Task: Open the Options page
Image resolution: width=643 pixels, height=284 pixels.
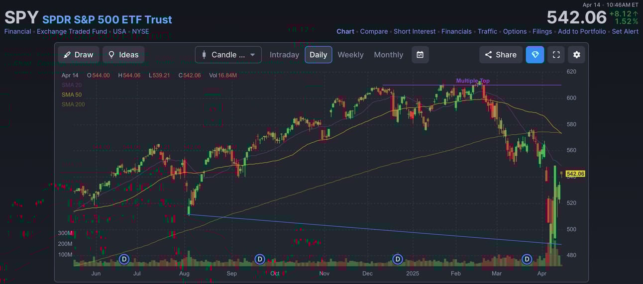Action: 515,31
